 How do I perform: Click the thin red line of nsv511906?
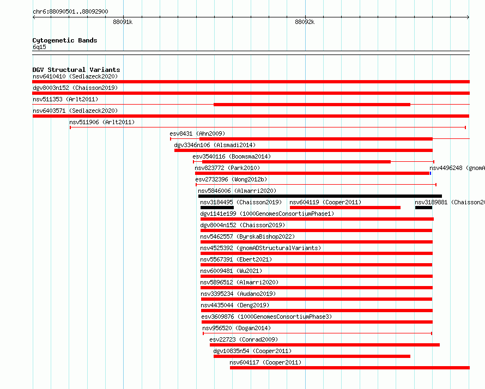[x=268, y=127]
